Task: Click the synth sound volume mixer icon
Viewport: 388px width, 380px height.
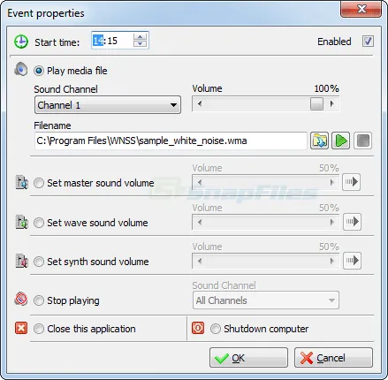Action: pyautogui.click(x=21, y=261)
